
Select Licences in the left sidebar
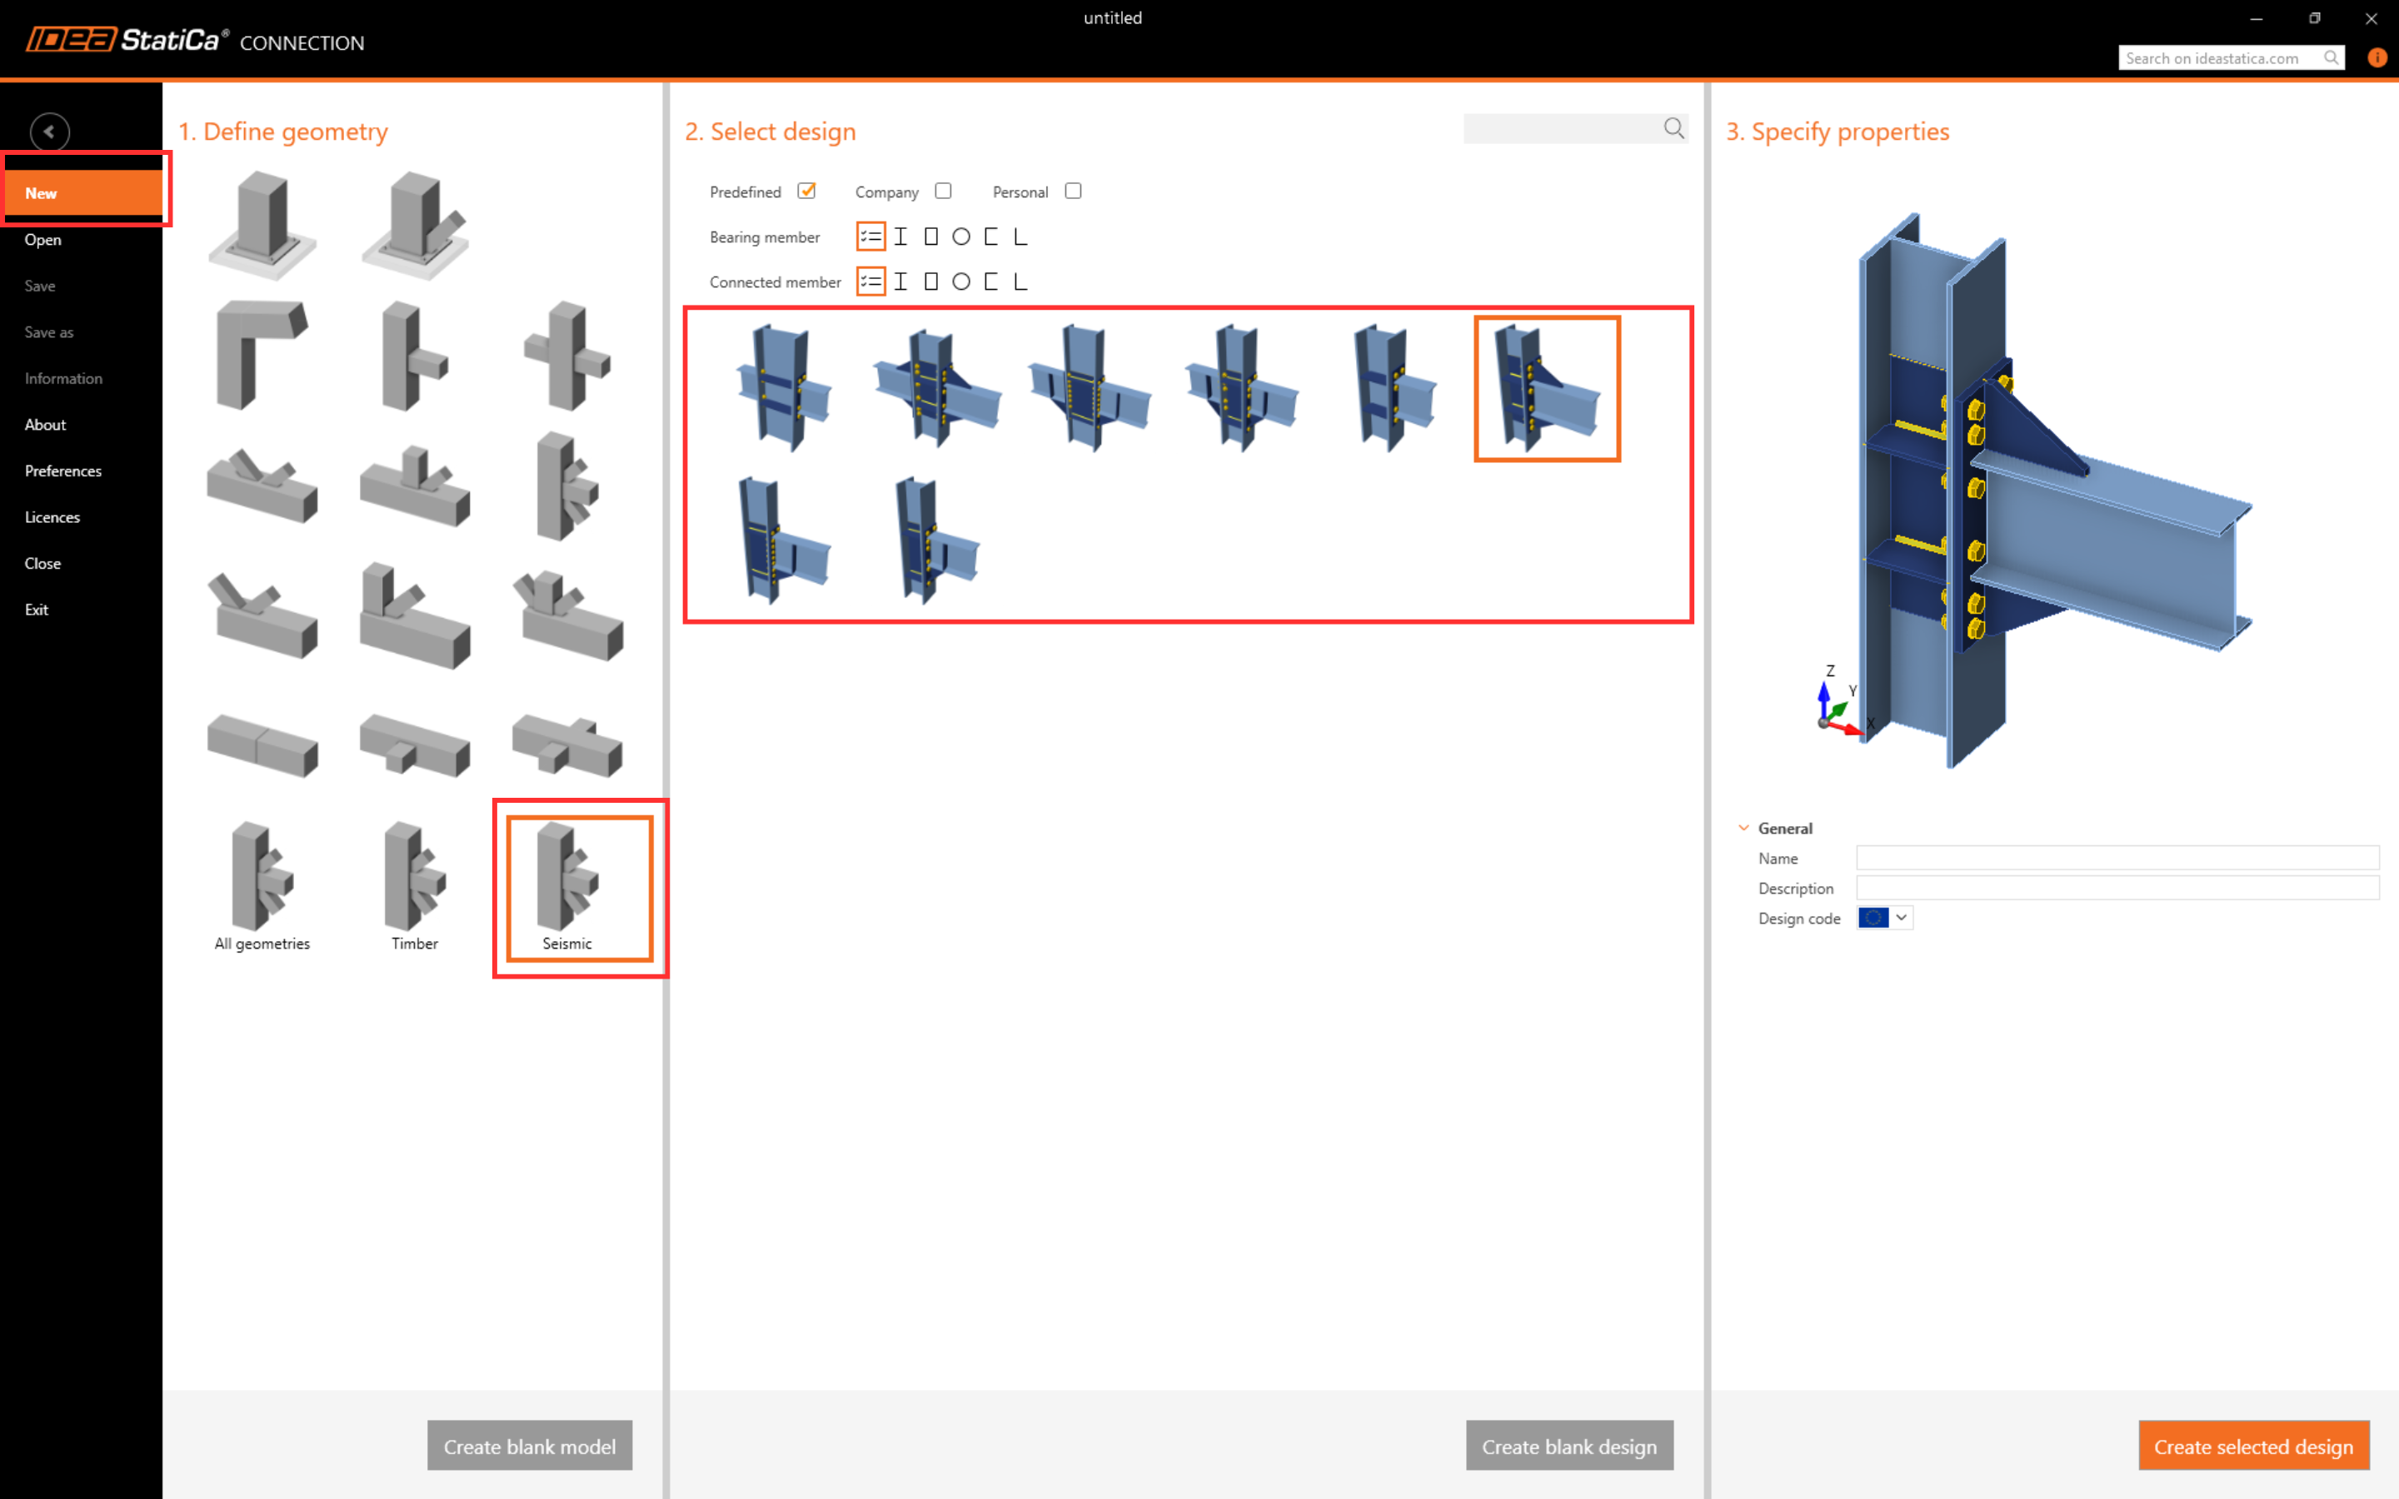(52, 516)
